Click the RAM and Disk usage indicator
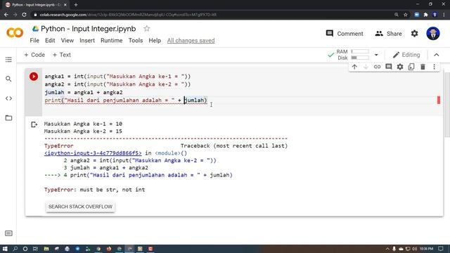This screenshot has width=450, height=253. [352, 55]
